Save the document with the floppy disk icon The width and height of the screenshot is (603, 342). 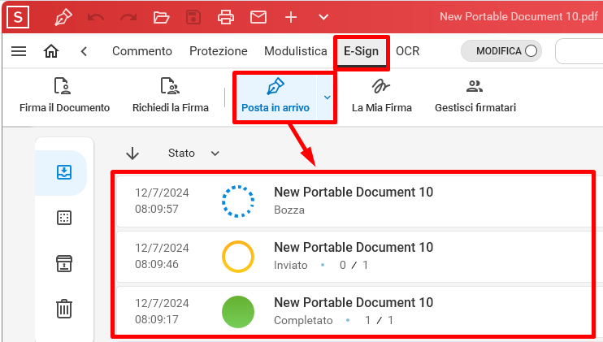click(x=193, y=17)
